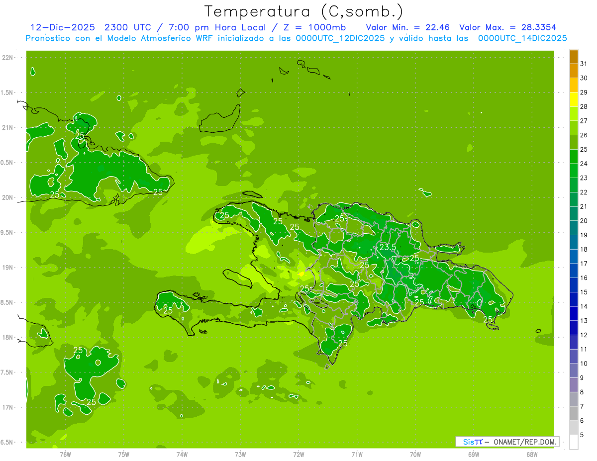The width and height of the screenshot is (597, 461).
Task: Click the "70W" longitude axis label
Action: [x=415, y=455]
